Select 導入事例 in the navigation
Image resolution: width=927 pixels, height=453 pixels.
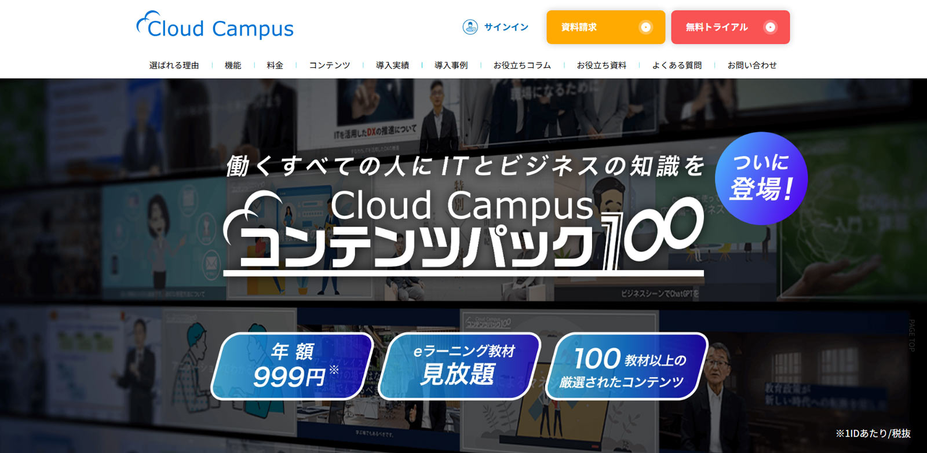(451, 65)
